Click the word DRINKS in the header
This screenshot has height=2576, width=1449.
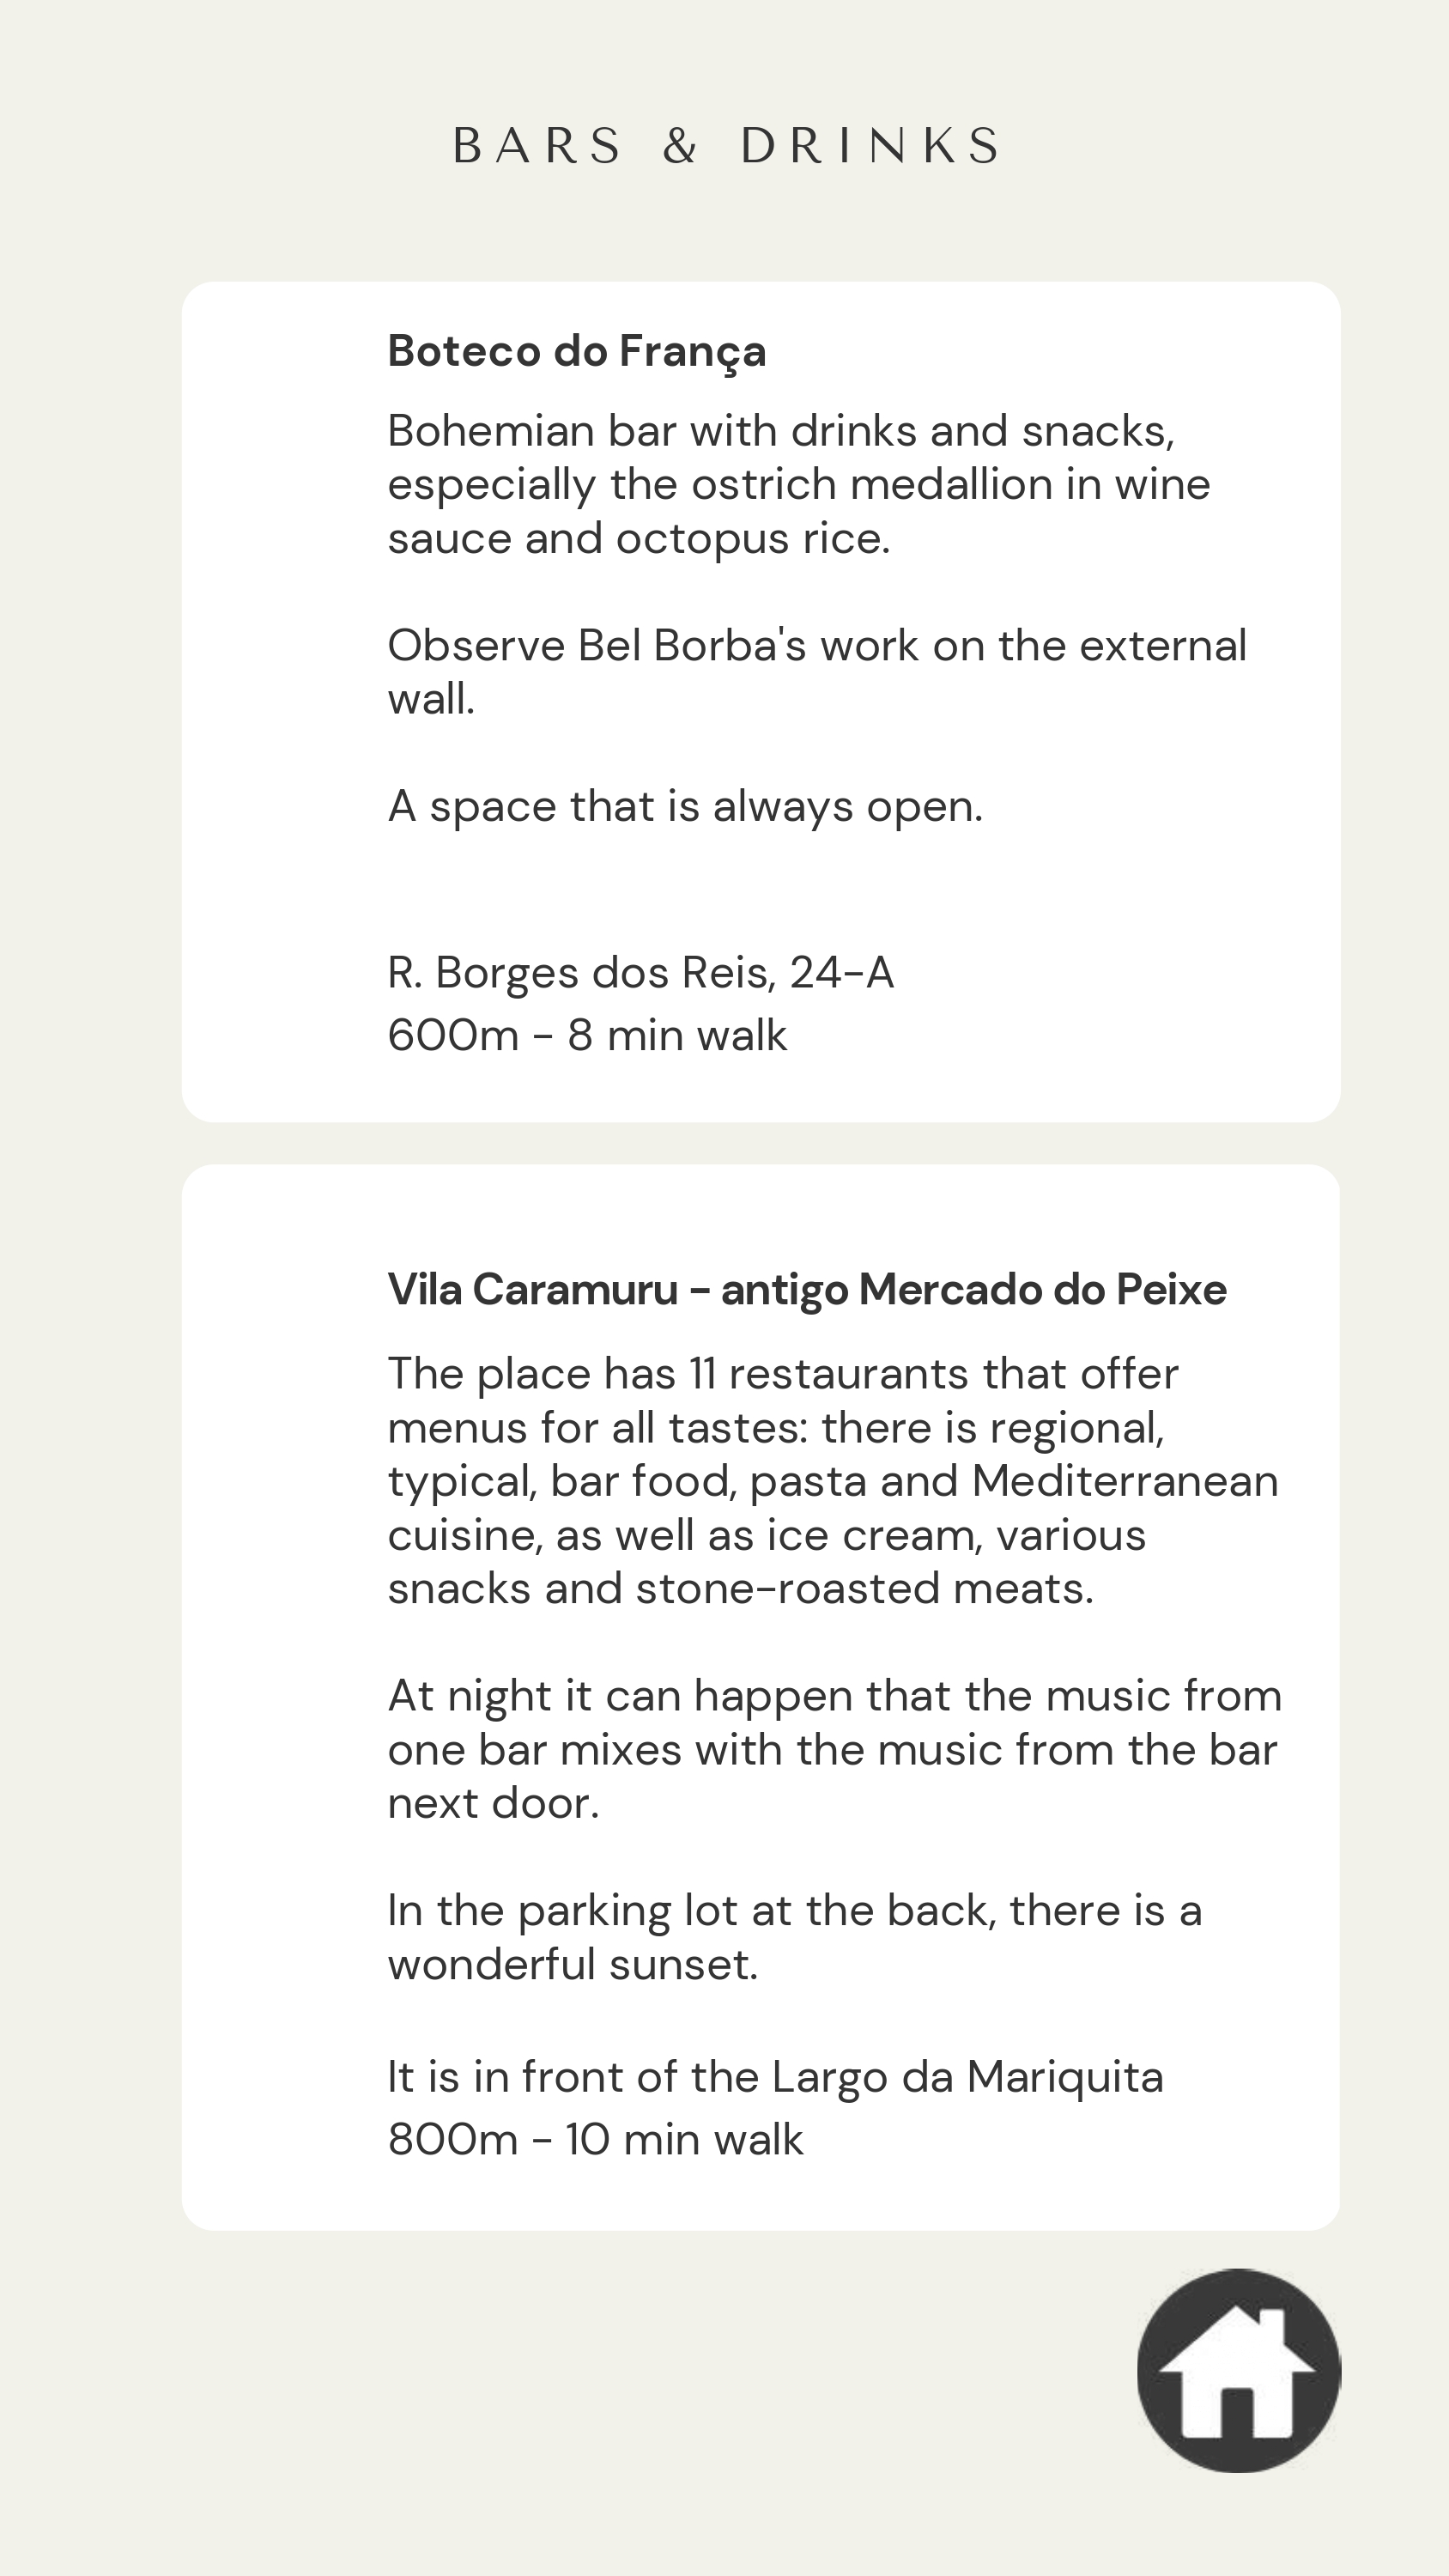870,146
